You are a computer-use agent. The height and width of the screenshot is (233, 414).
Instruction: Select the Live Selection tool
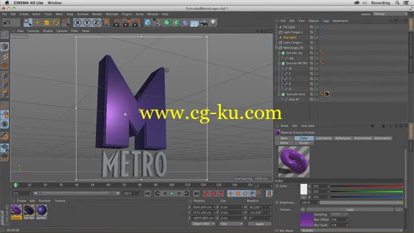28,23
